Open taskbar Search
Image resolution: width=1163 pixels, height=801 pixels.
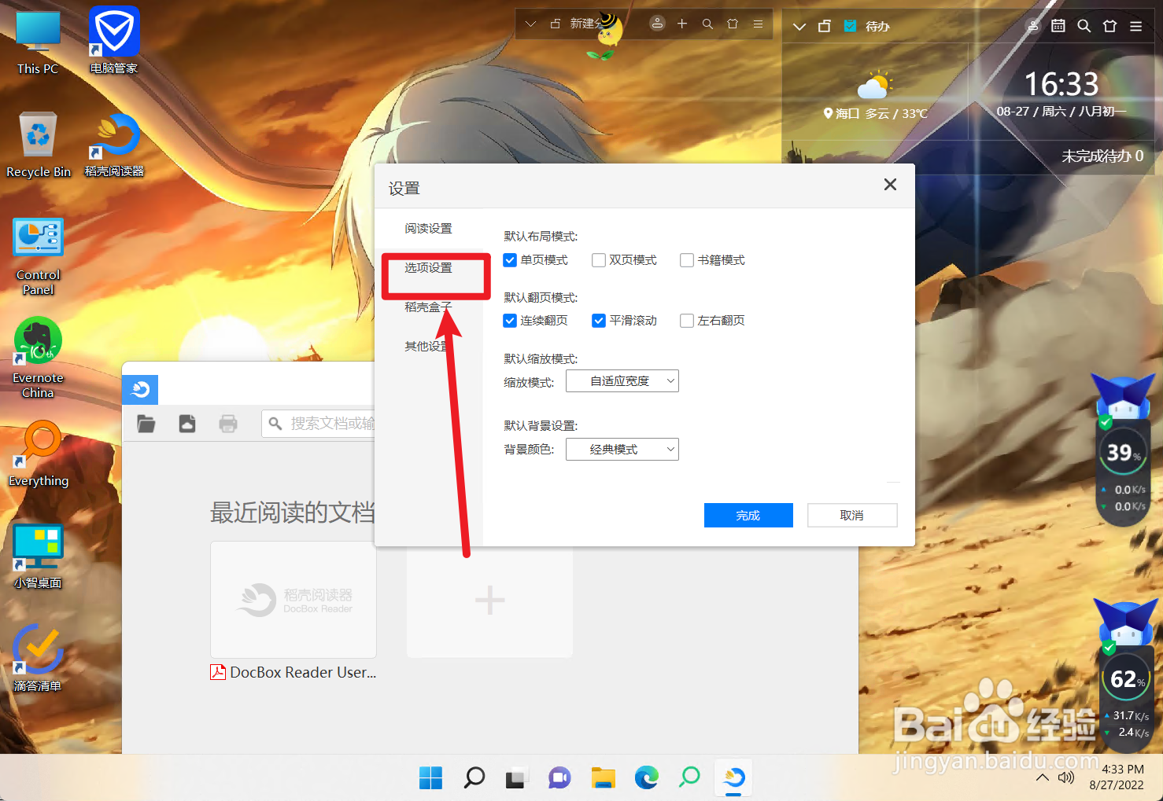point(474,778)
